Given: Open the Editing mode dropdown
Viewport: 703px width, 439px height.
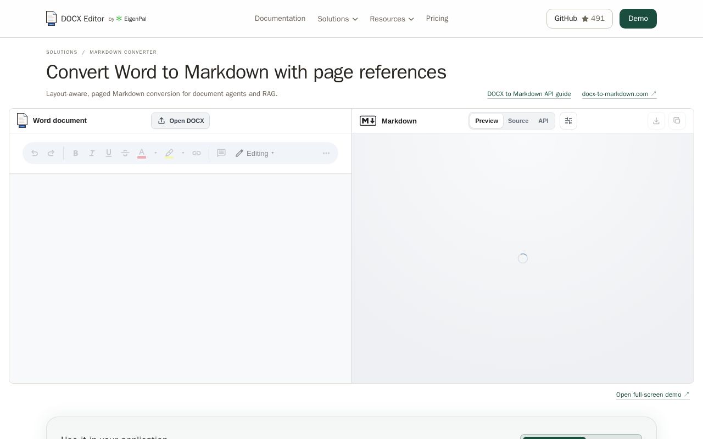Looking at the screenshot, I should point(255,153).
